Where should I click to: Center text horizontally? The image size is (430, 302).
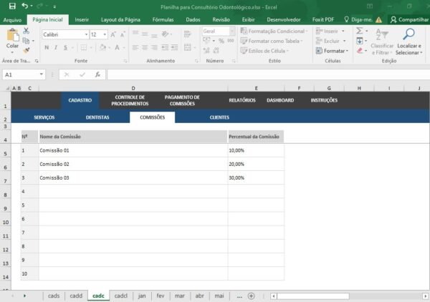tap(145, 48)
